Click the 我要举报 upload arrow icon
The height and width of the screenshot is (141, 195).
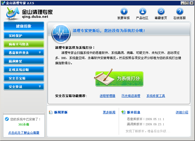(124, 11)
